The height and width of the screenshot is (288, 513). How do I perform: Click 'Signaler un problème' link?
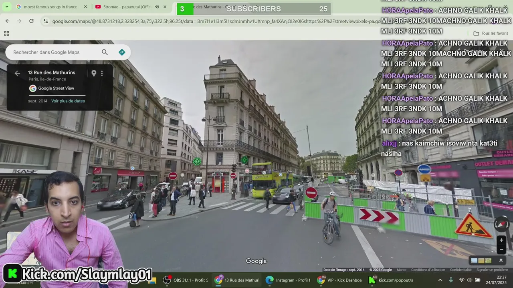(492, 270)
